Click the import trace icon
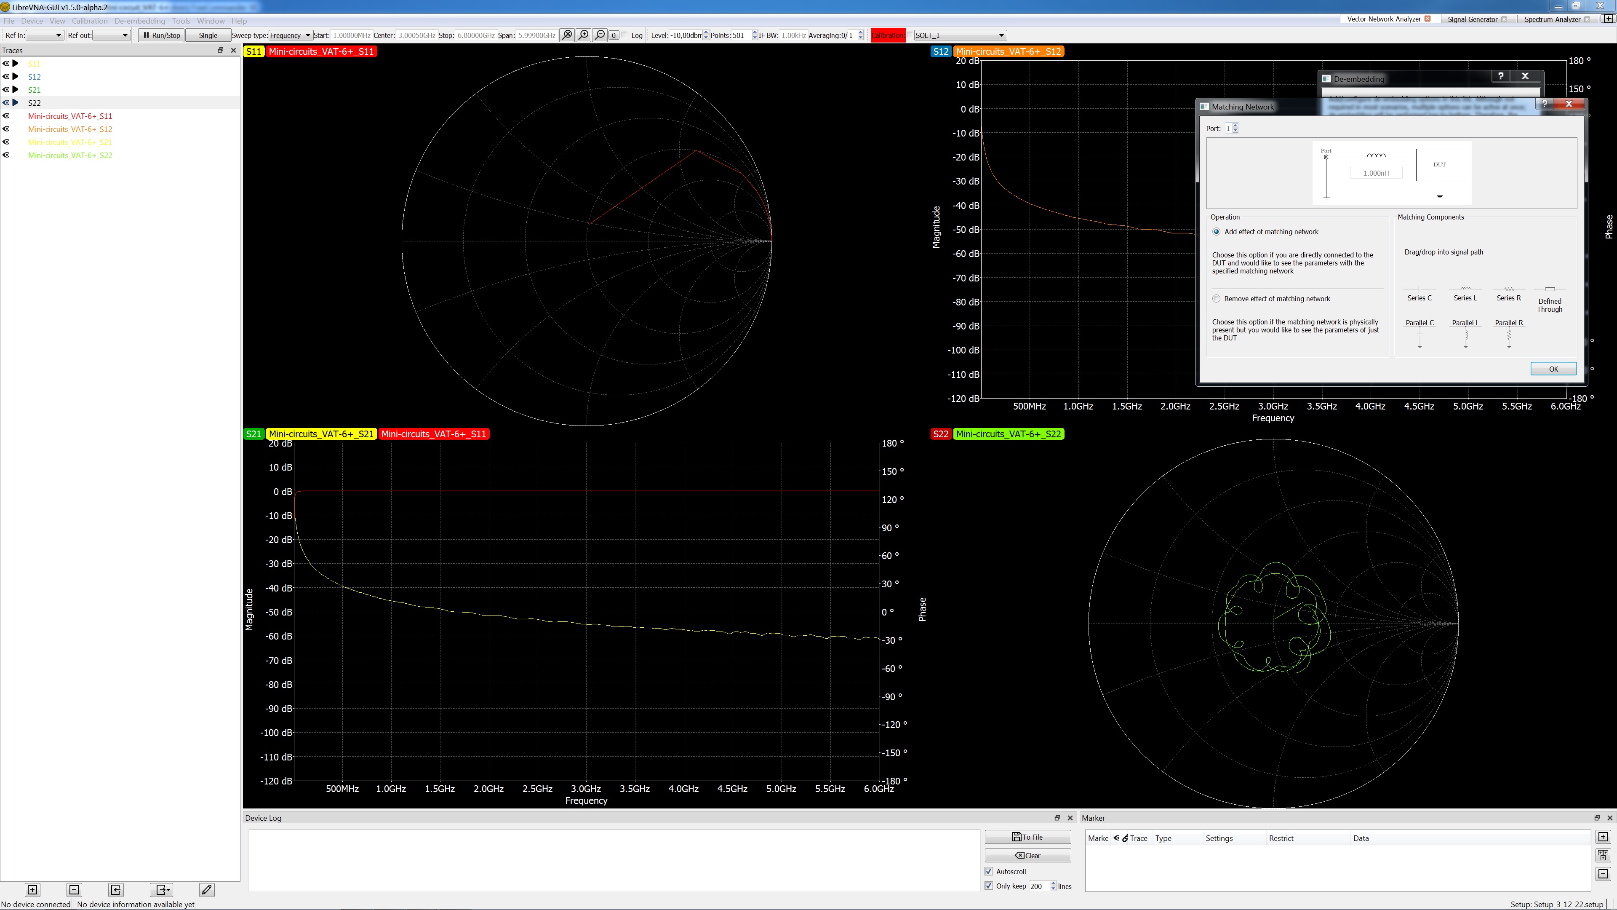The image size is (1617, 910). pos(115,889)
